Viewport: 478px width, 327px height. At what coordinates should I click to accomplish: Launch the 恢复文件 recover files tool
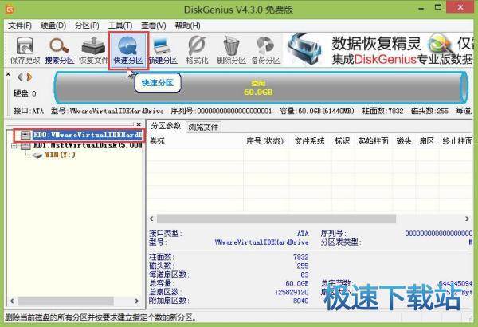click(93, 50)
